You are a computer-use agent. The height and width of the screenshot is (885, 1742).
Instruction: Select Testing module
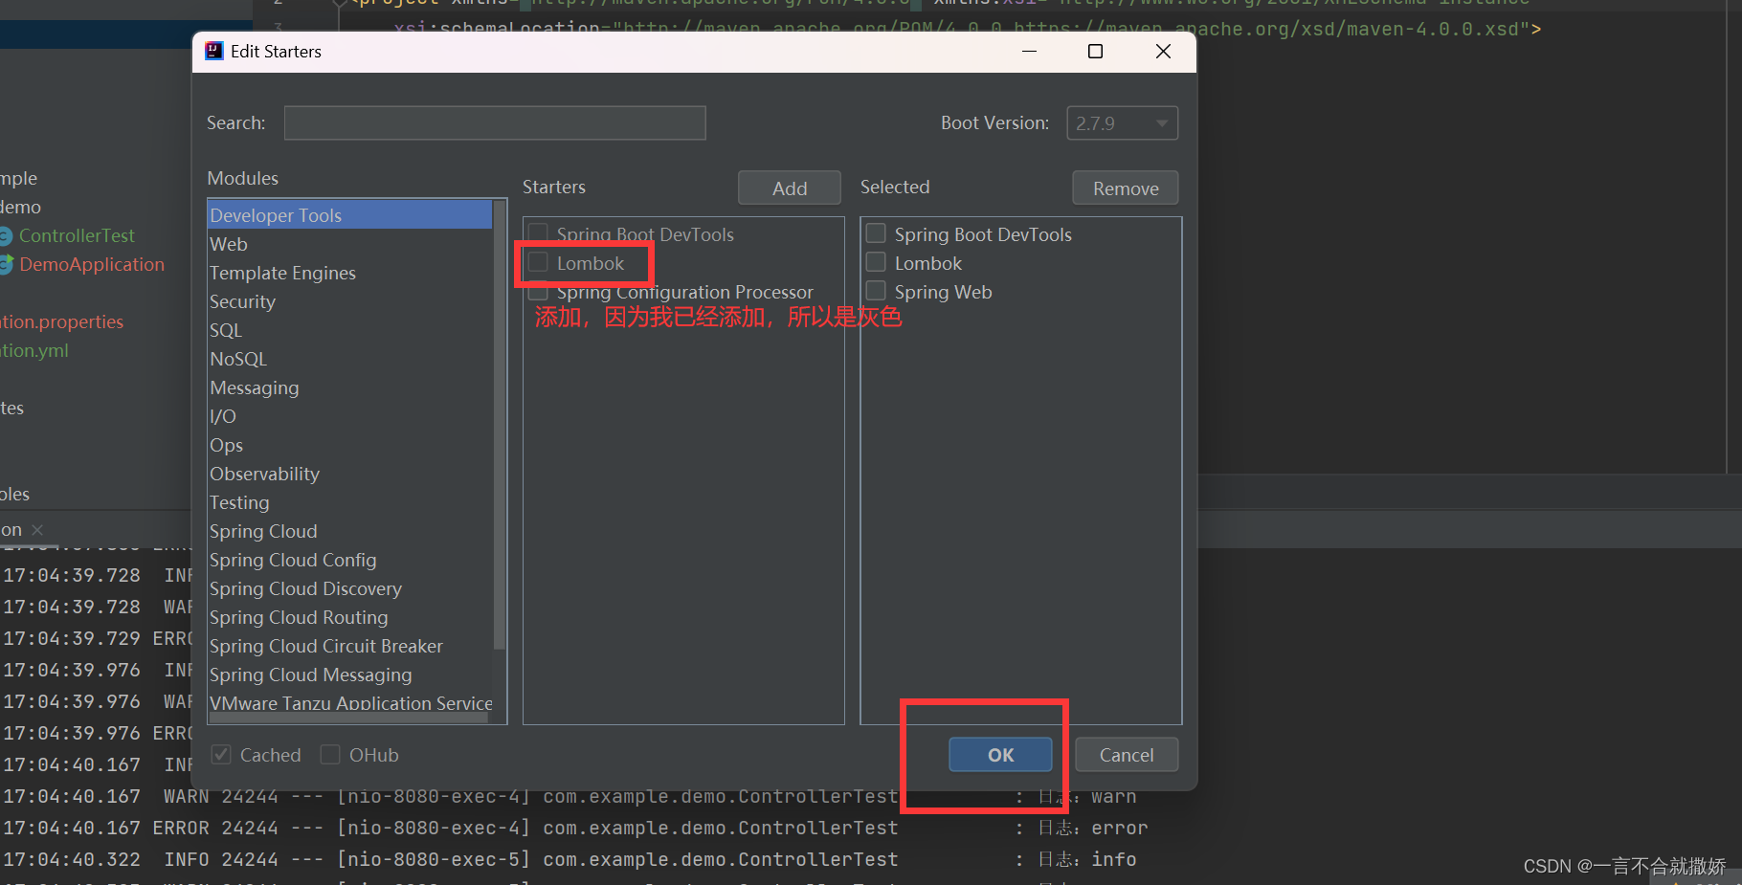[x=350, y=502]
